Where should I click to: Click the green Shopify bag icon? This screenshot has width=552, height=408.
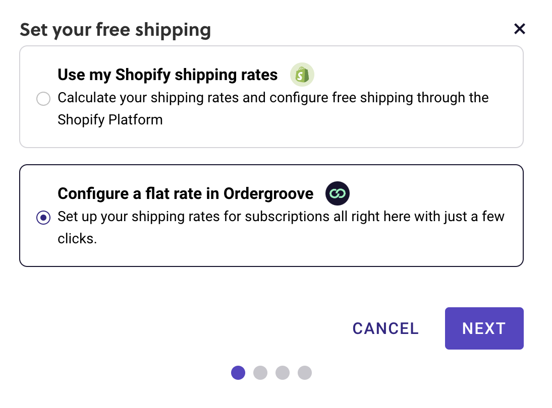302,75
